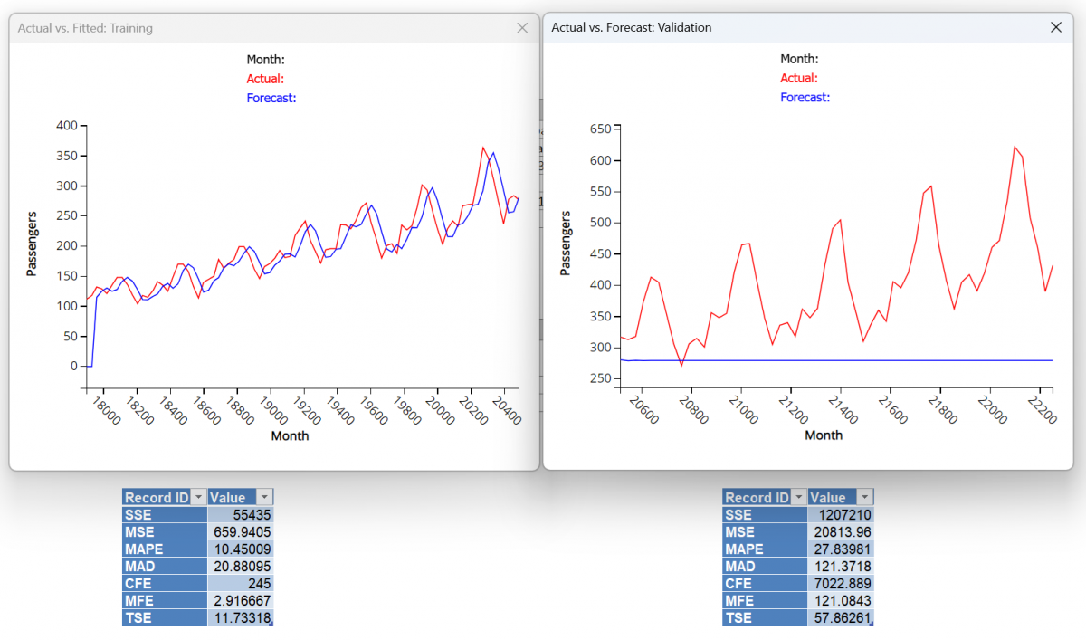Select TSE value cell 11.73318
Viewport: 1086px width, 640px height.
click(x=240, y=617)
